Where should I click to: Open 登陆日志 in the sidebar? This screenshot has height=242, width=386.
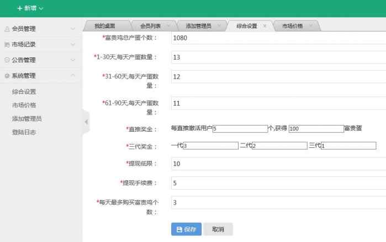pyautogui.click(x=24, y=132)
